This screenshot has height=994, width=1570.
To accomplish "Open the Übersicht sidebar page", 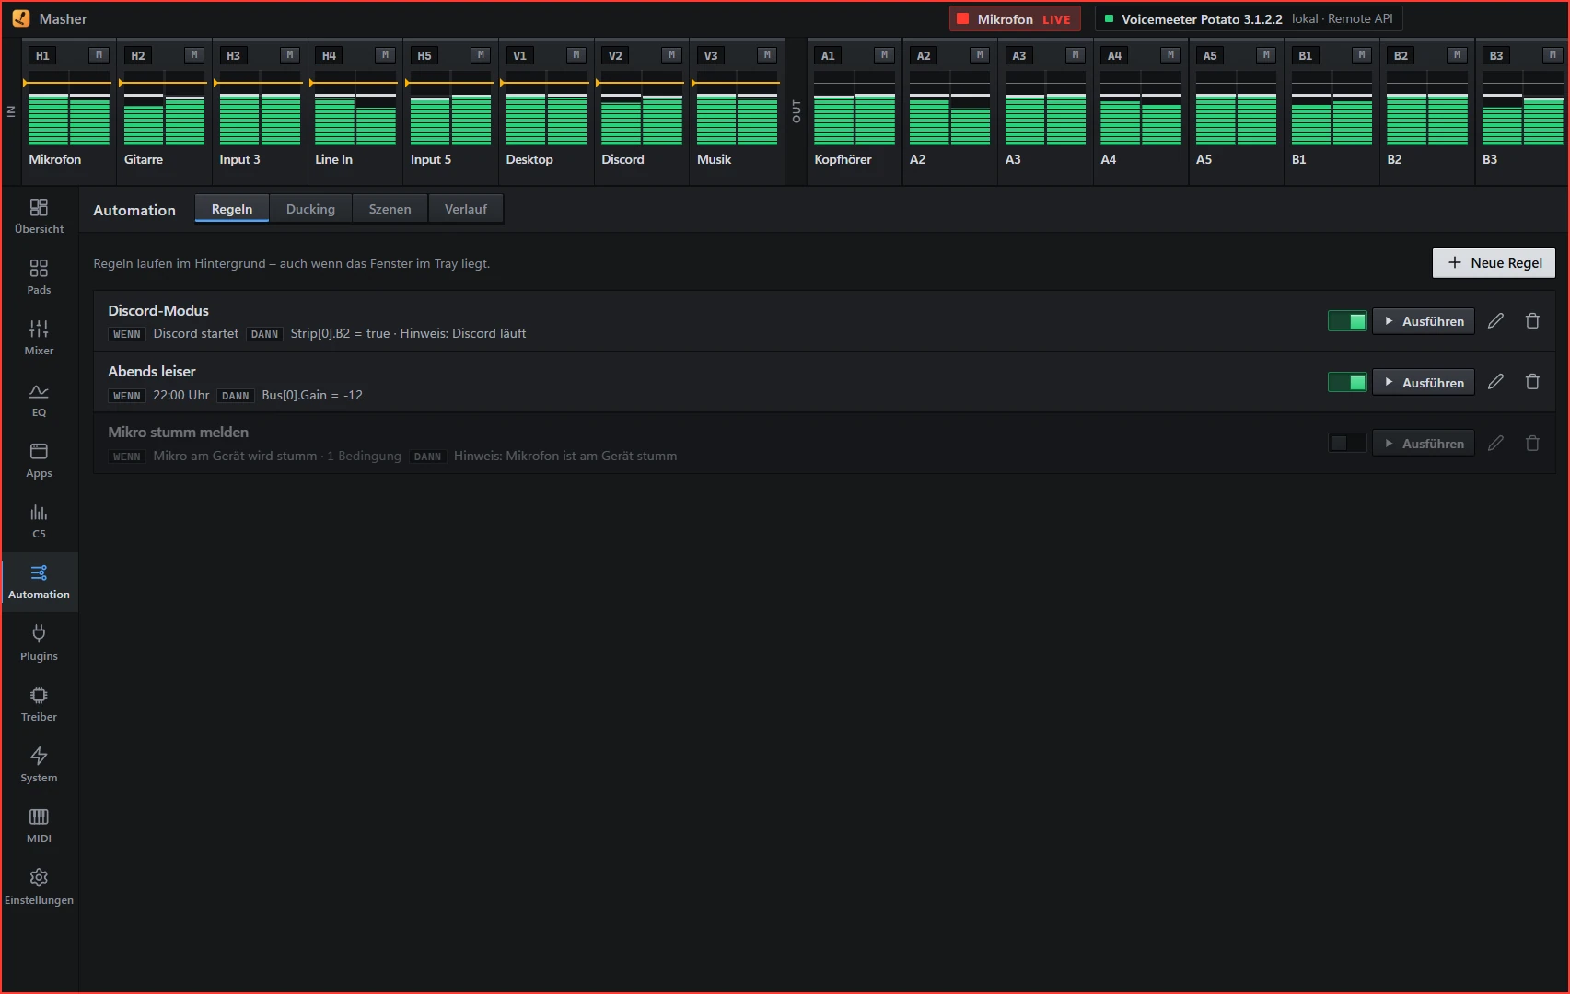I will coord(39,217).
